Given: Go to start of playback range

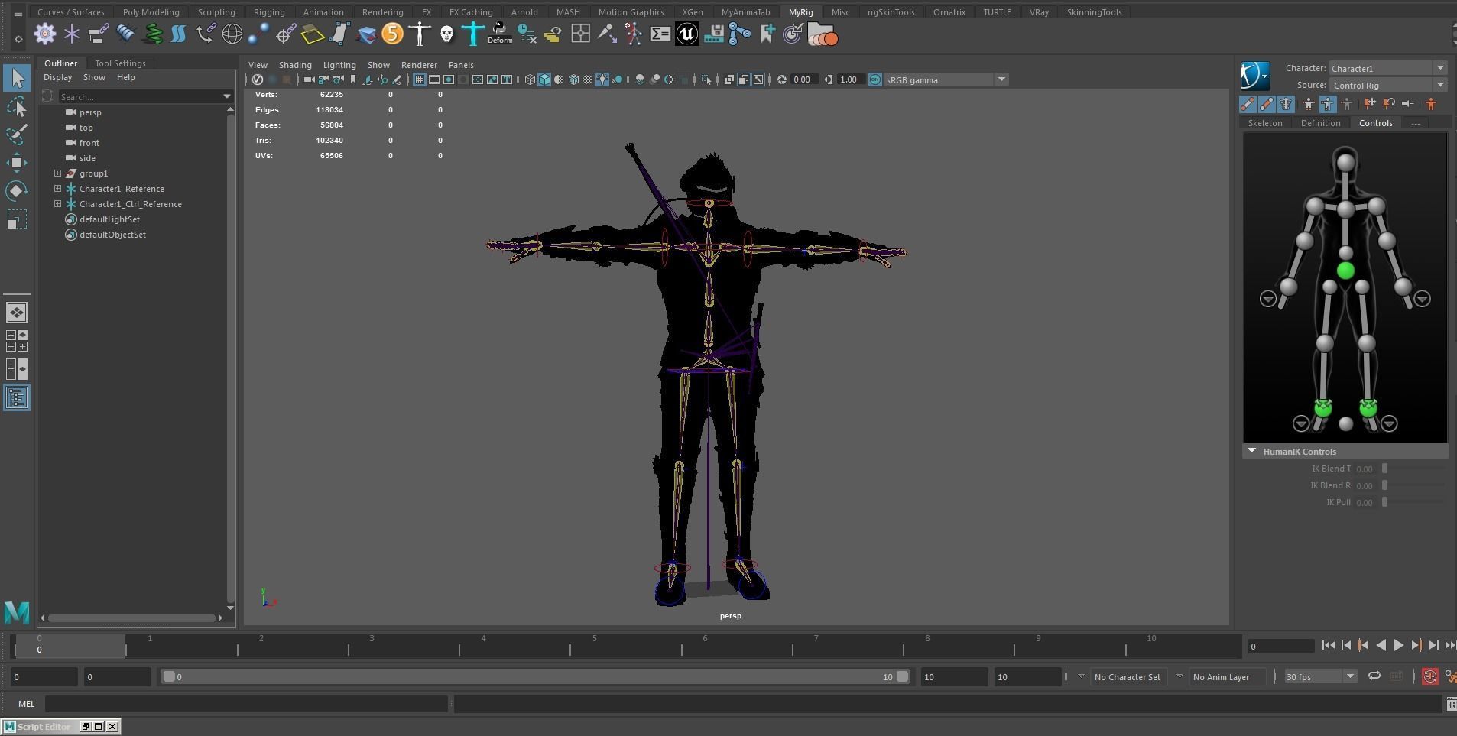Looking at the screenshot, I should tap(1328, 645).
